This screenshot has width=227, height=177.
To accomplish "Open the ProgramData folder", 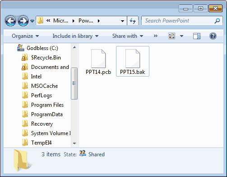I will pyautogui.click(x=47, y=114).
